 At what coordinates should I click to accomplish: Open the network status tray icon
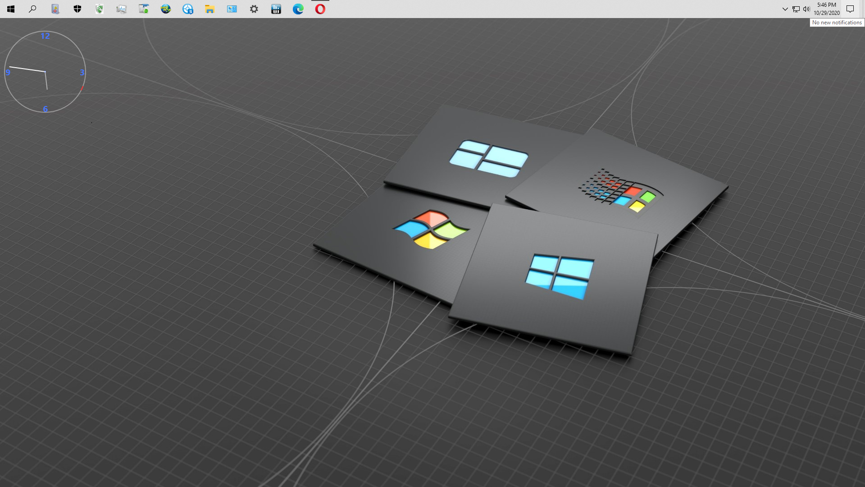click(x=796, y=9)
